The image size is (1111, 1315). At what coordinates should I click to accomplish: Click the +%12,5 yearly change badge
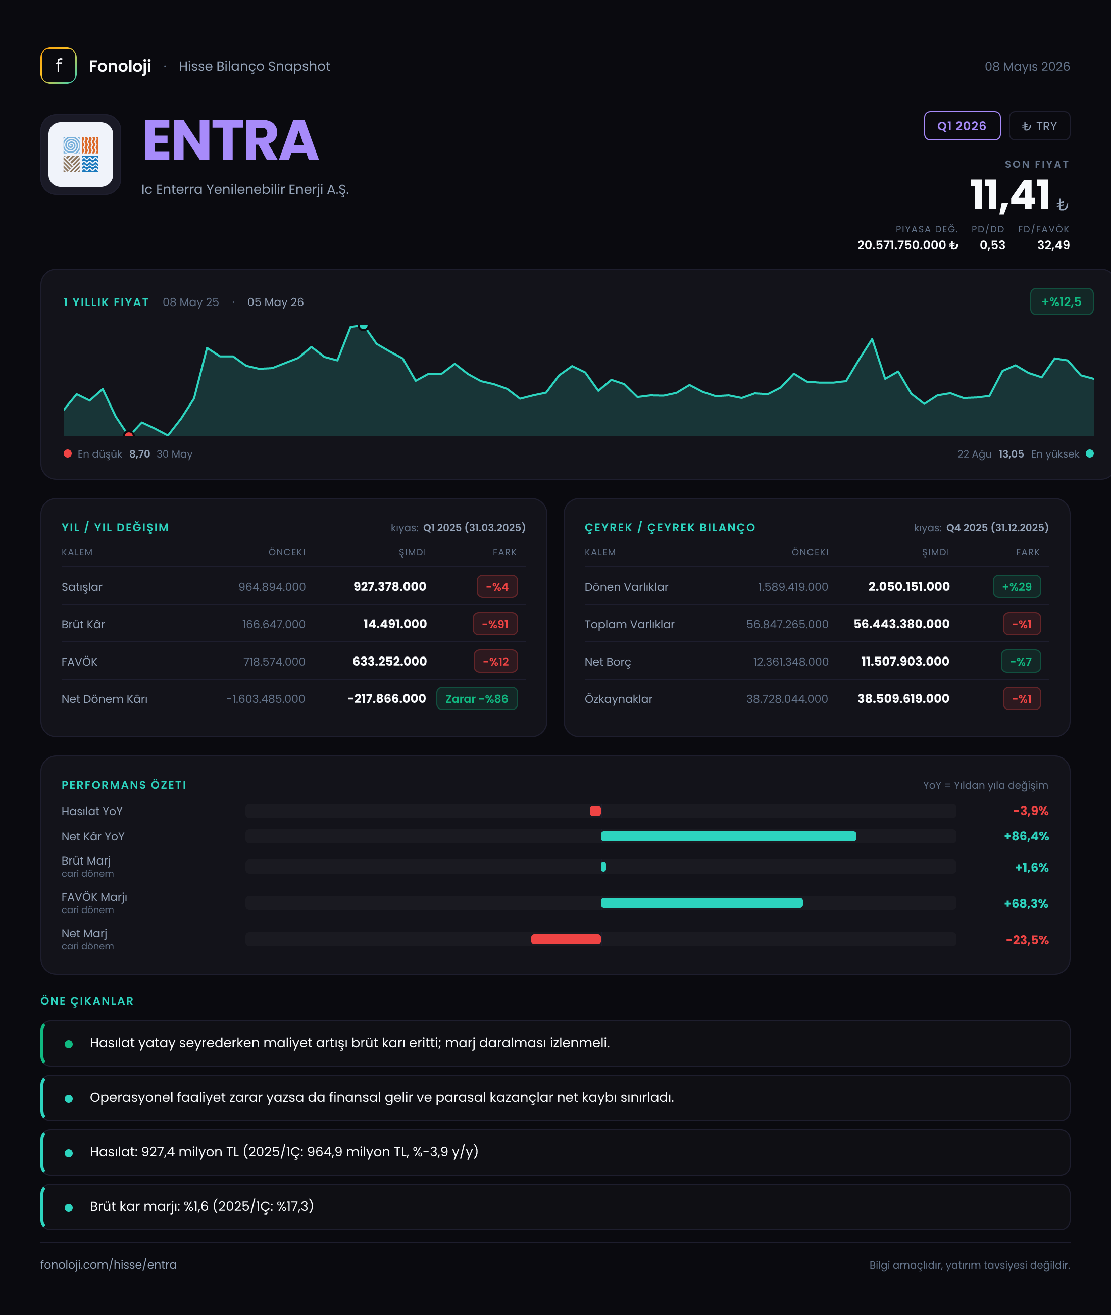click(1061, 301)
